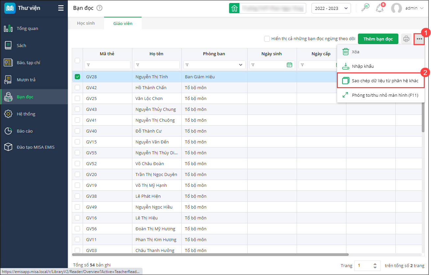Open Hệ thống settings in the sidebar
Viewport: 431px width, 275px height.
34,114
